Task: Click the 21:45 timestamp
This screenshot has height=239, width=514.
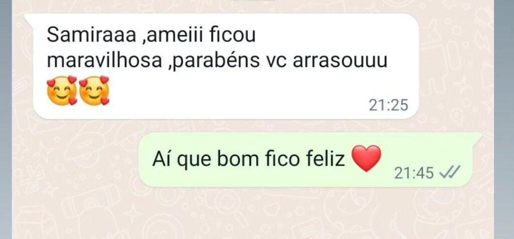Action: (x=414, y=173)
